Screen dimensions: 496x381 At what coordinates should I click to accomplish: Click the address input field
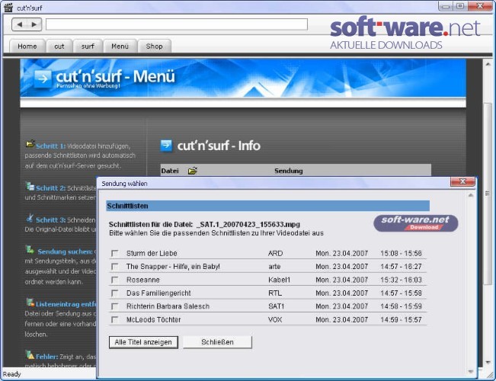click(x=177, y=24)
